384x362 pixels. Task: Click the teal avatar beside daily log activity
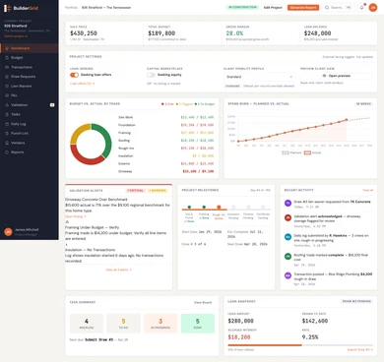(288, 237)
